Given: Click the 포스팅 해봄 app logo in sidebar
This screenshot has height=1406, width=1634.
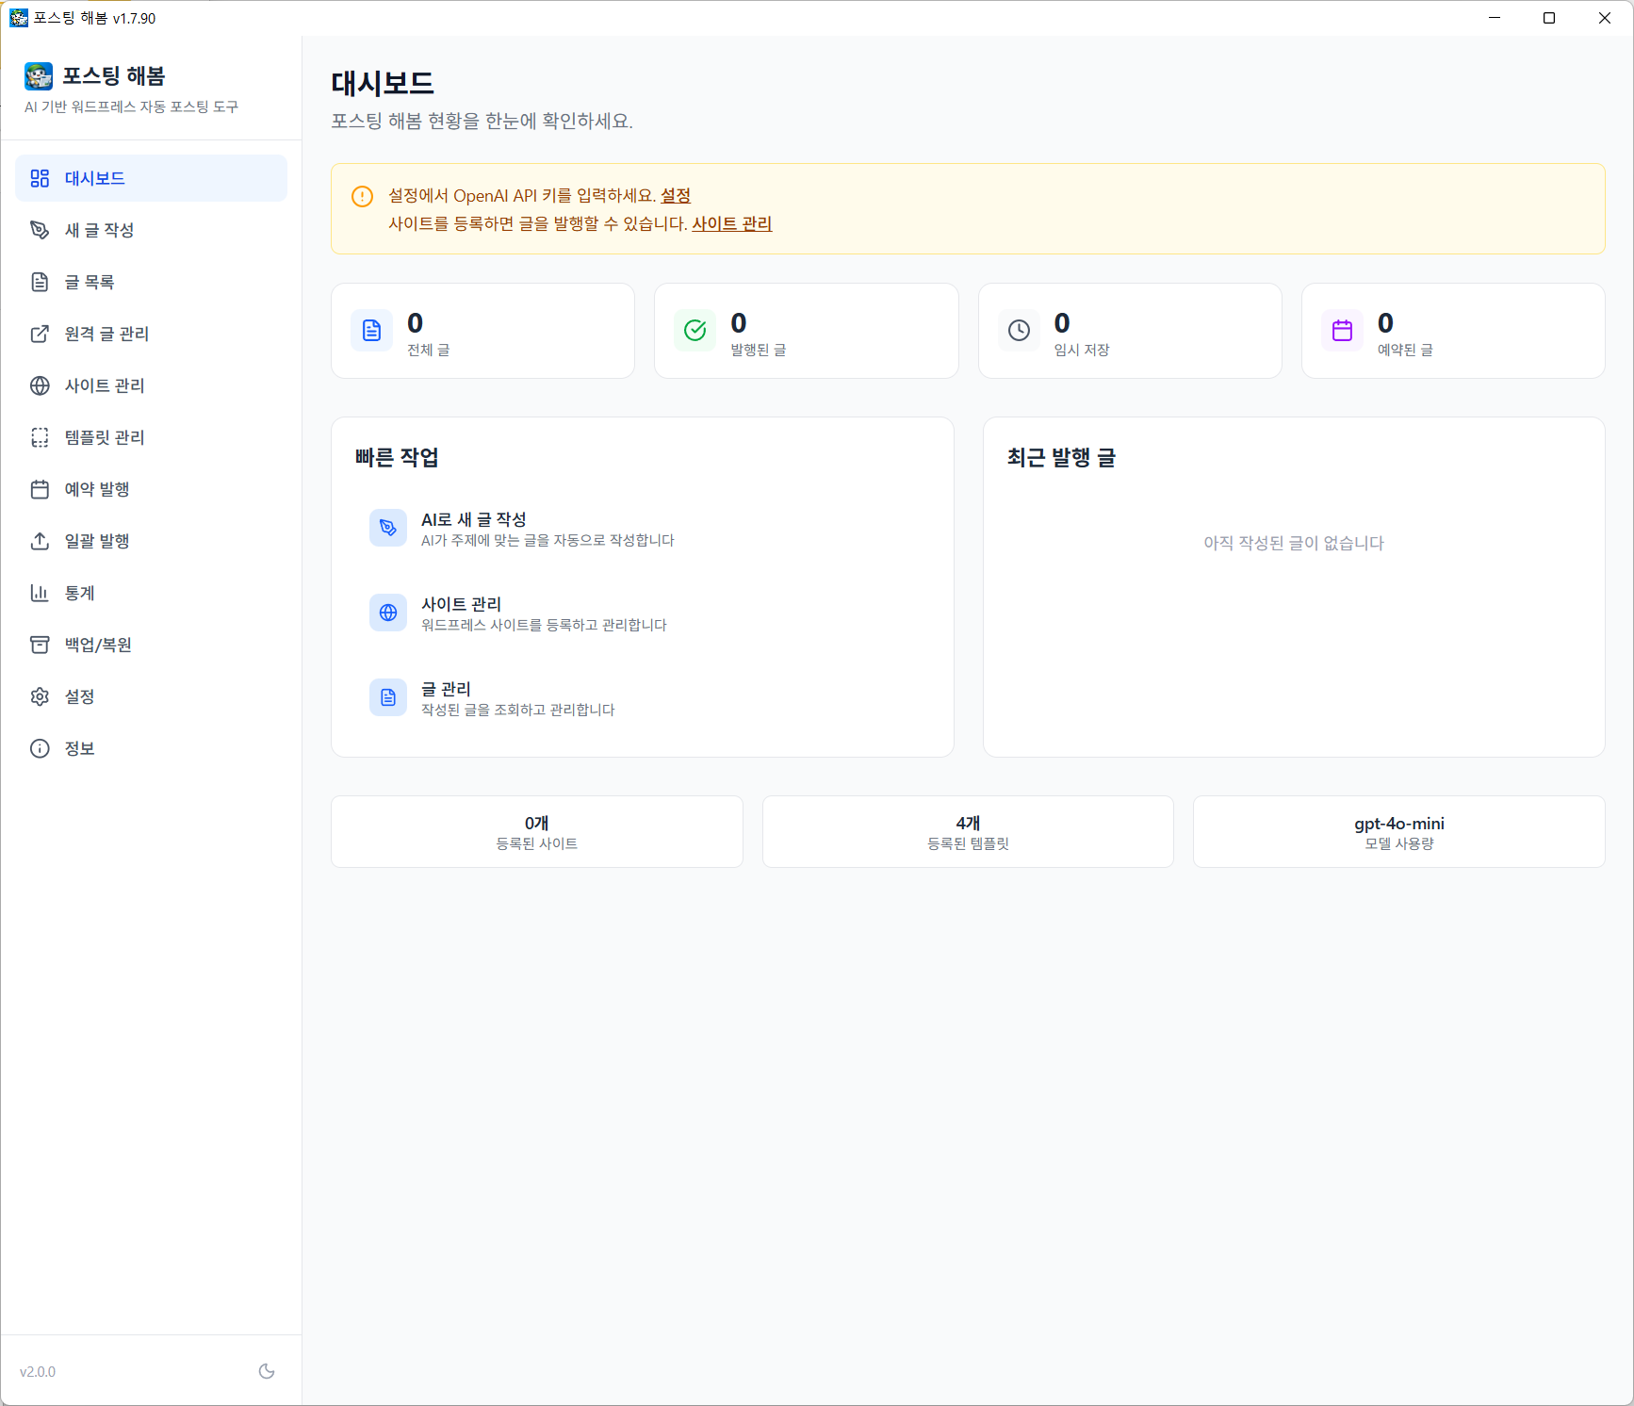Looking at the screenshot, I should pyautogui.click(x=39, y=76).
